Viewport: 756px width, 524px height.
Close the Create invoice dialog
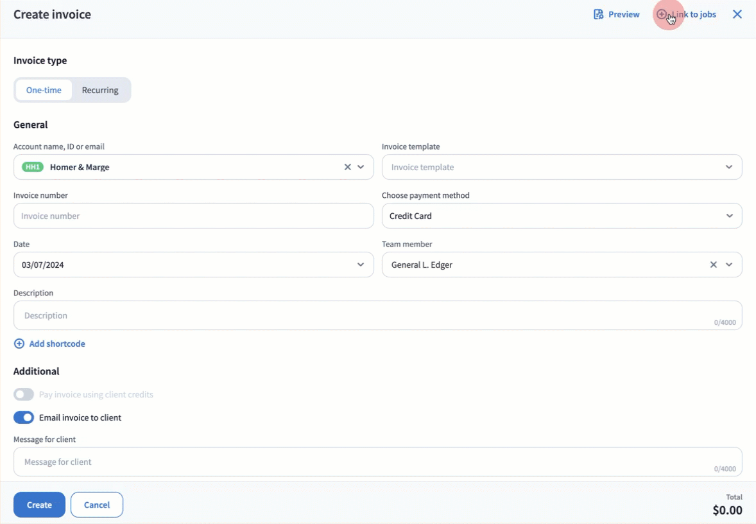click(x=737, y=14)
